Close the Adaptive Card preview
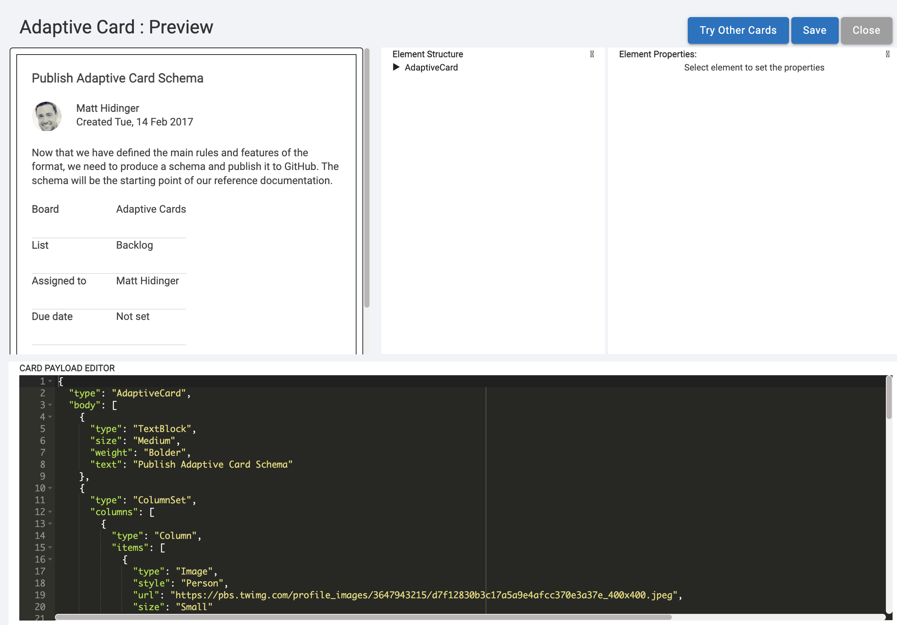This screenshot has height=625, width=897. click(866, 30)
